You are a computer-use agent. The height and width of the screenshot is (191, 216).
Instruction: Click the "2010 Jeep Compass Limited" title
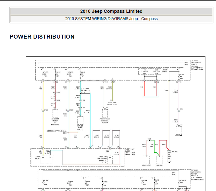pos(111,11)
